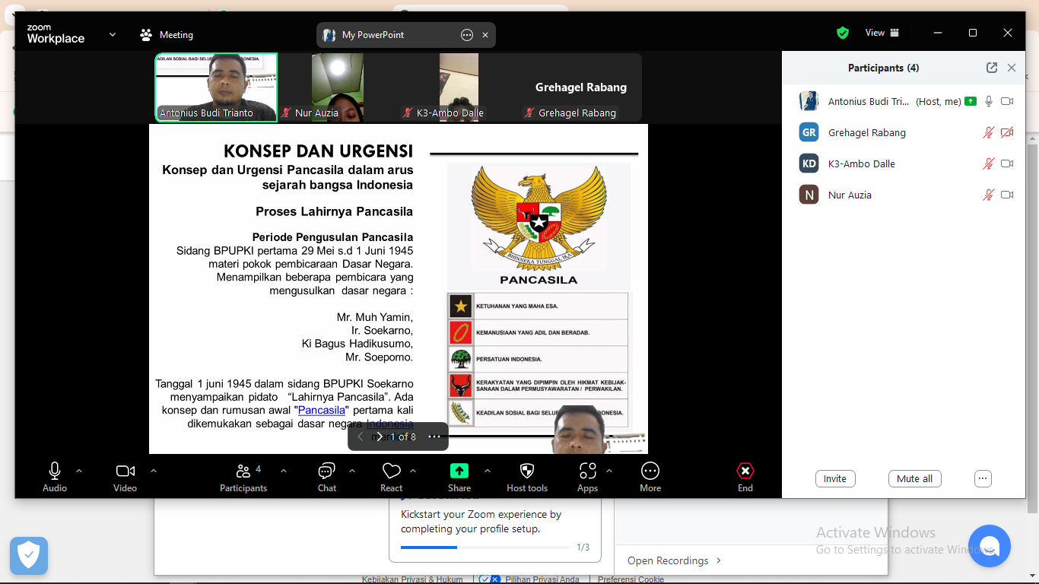The width and height of the screenshot is (1039, 584).
Task: Click the green Share screen button
Action: click(459, 478)
